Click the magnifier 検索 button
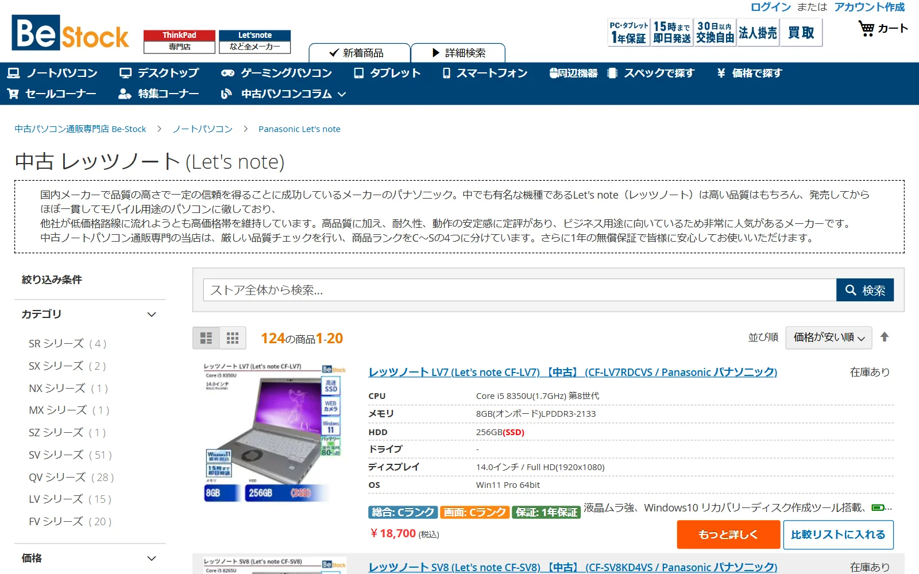Image resolution: width=919 pixels, height=574 pixels. (865, 290)
